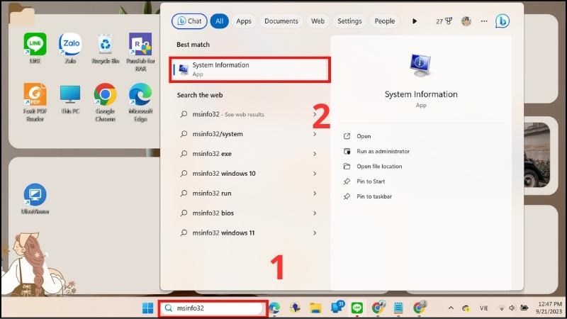
Task: Open System Information best match result
Action: click(252, 69)
